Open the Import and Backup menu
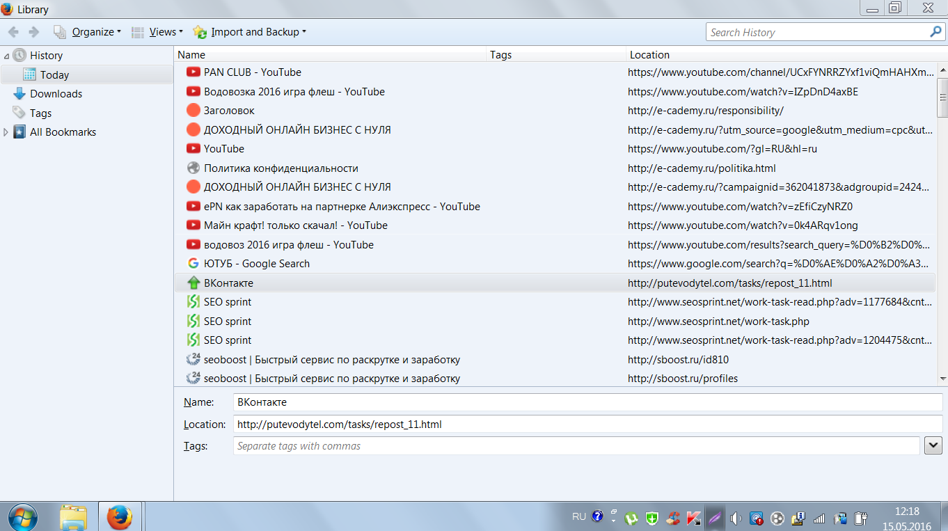Viewport: 948px width, 531px height. (x=250, y=32)
